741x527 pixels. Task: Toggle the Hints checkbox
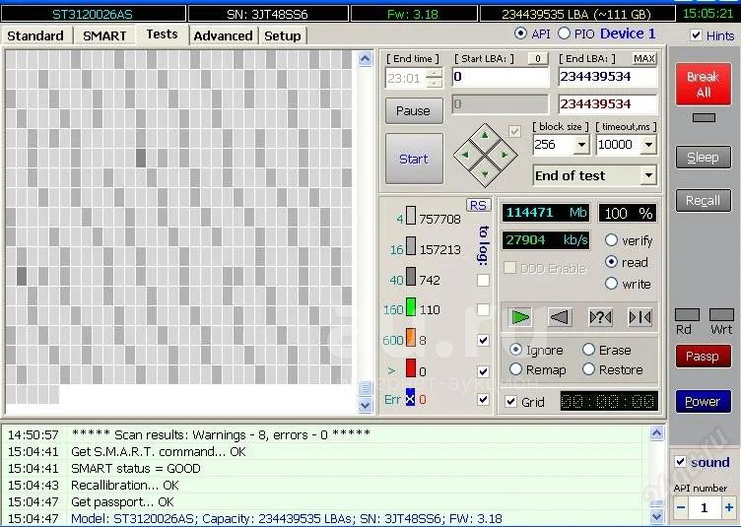click(x=696, y=34)
